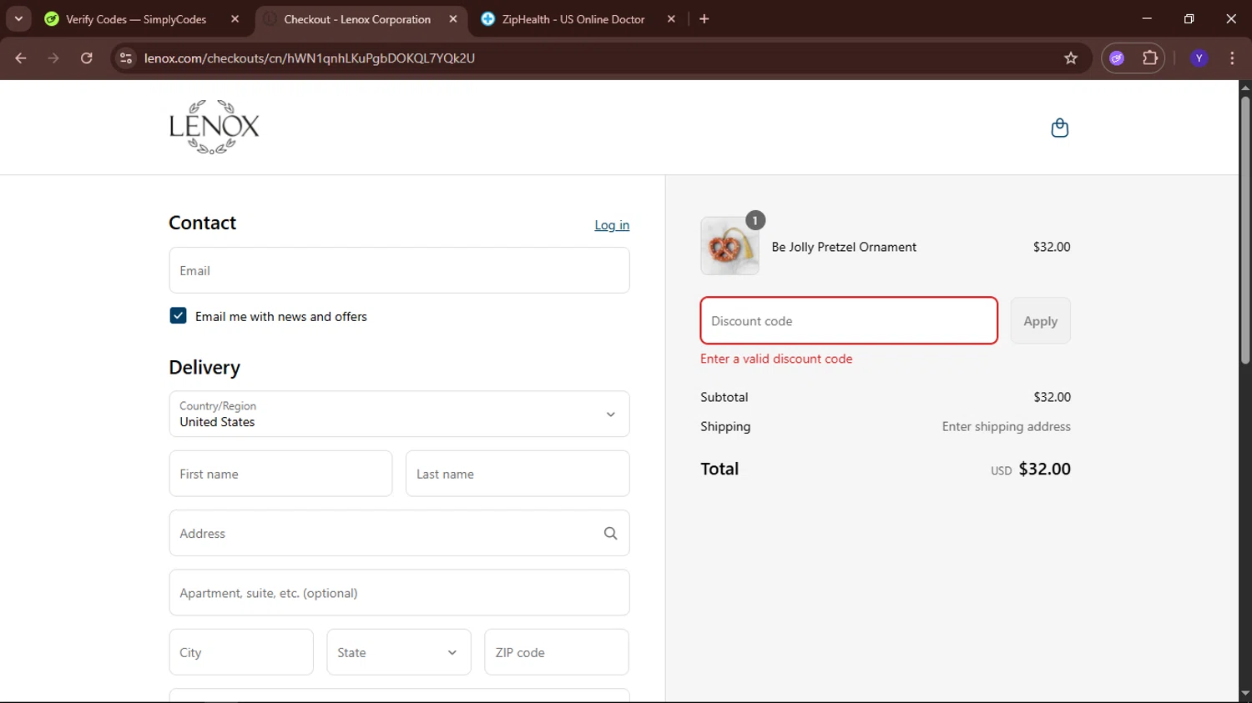Focus the Apartment, suite, etc. field

tap(399, 593)
